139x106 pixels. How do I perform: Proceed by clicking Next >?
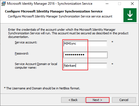[x=98, y=100]
